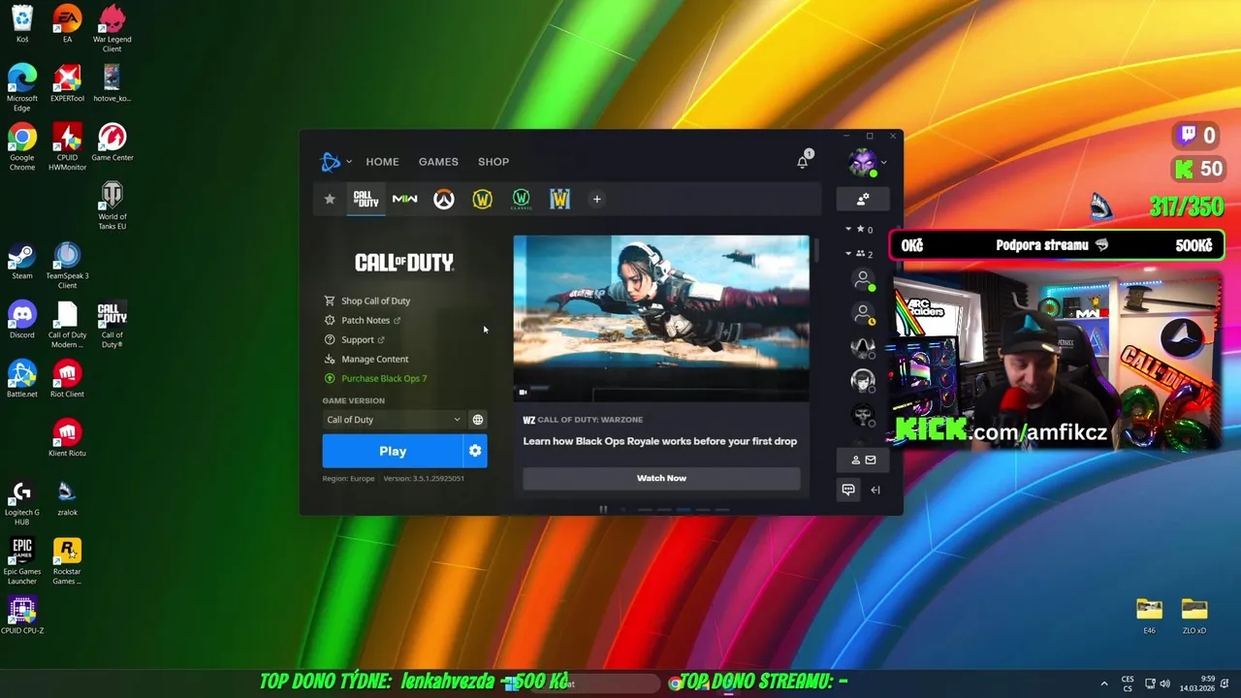1241x698 pixels.
Task: Open the taskbar clock and date
Action: pyautogui.click(x=1196, y=683)
